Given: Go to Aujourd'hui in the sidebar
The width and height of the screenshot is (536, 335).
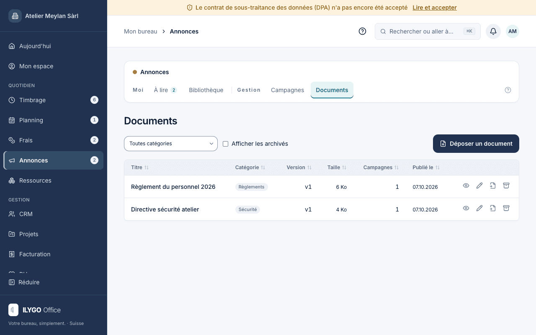Looking at the screenshot, I should click(x=54, y=46).
